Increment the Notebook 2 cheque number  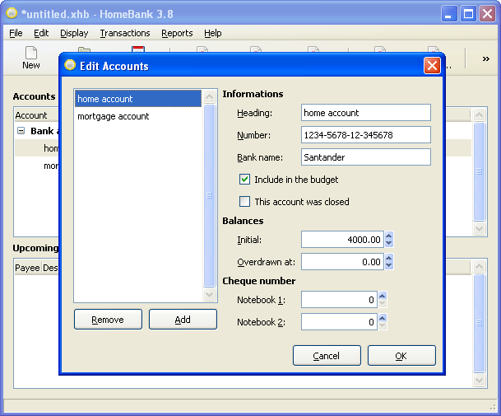click(x=383, y=318)
